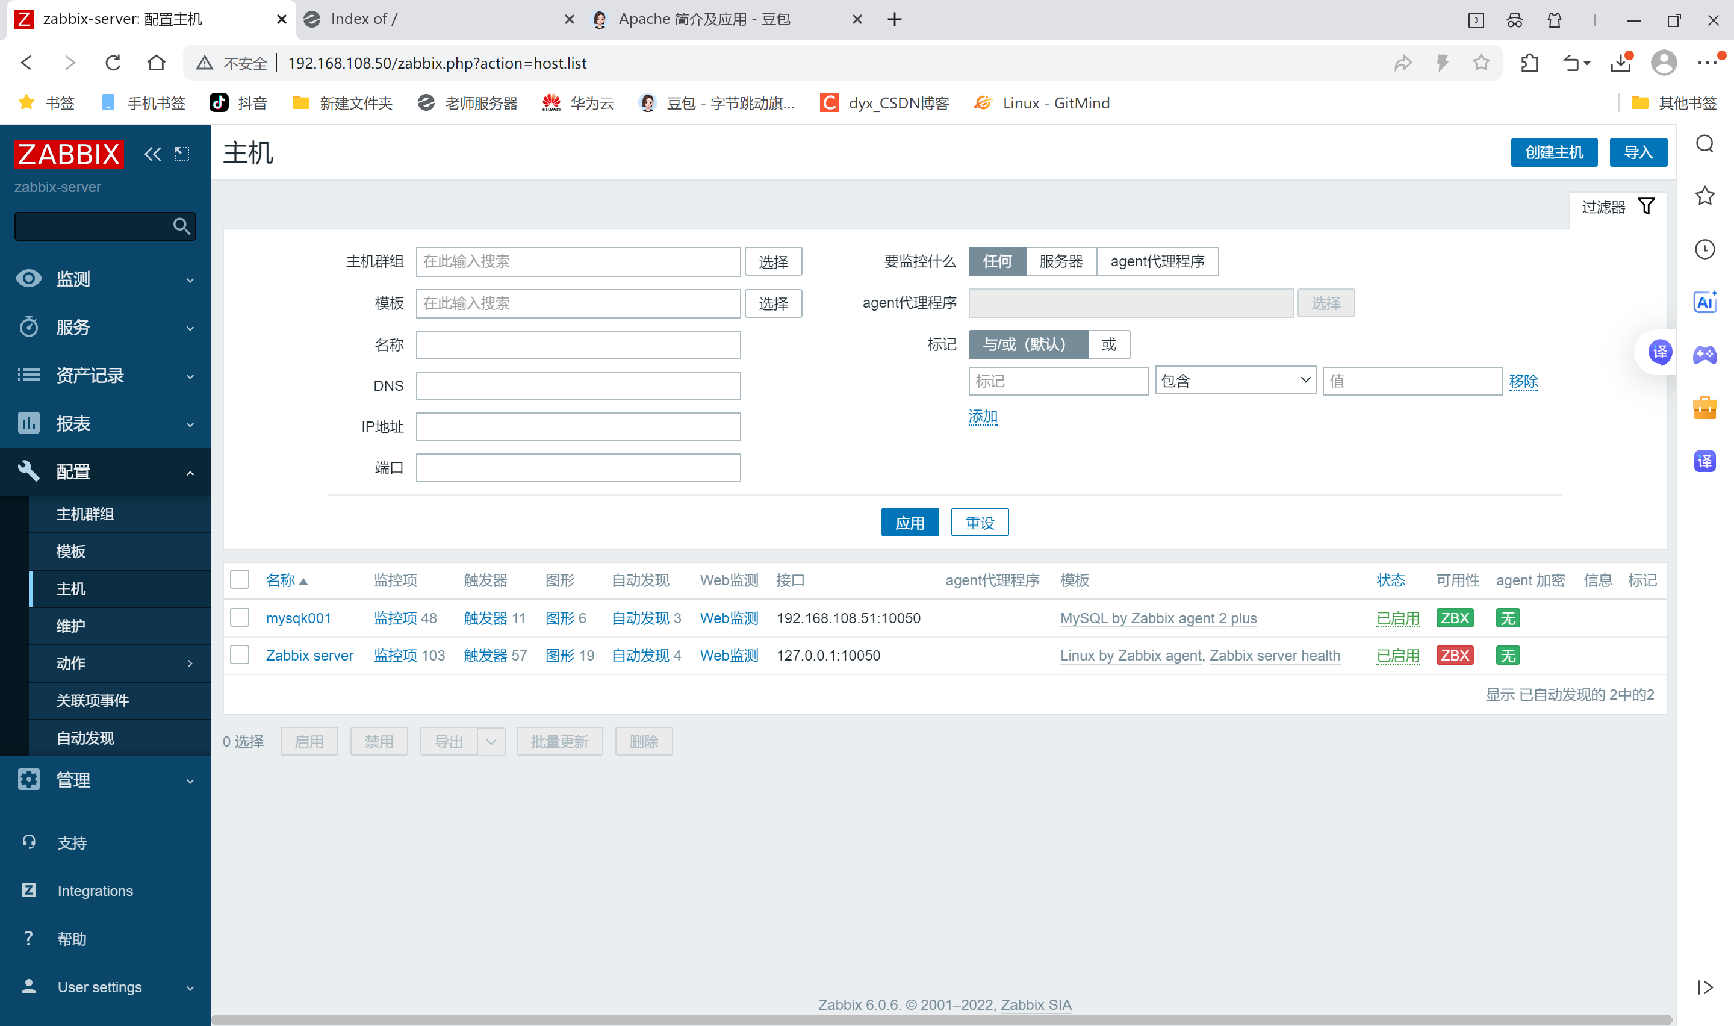Click the sidebar search magnifier icon

coord(181,226)
